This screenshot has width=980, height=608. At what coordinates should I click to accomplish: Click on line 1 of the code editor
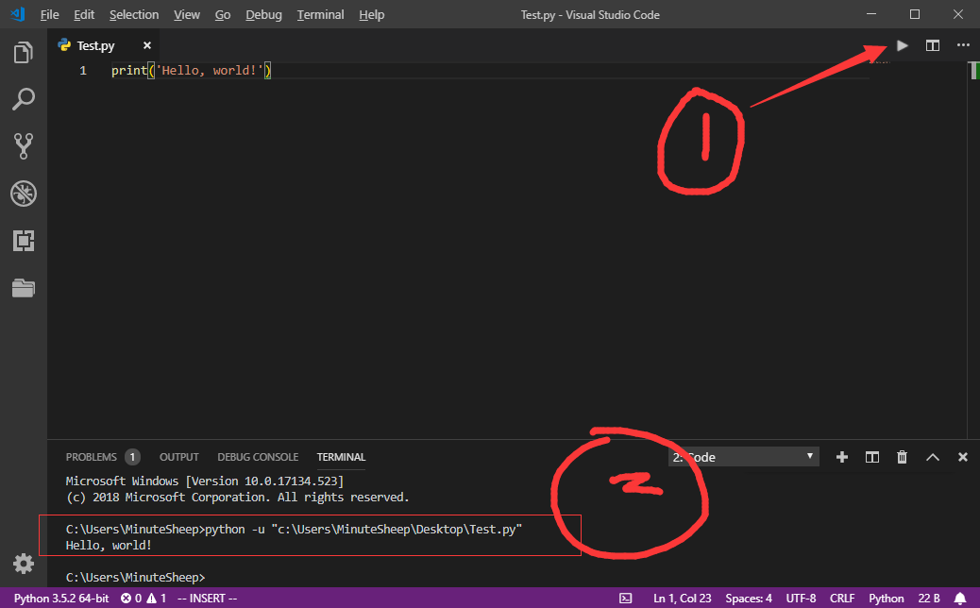pyautogui.click(x=378, y=71)
